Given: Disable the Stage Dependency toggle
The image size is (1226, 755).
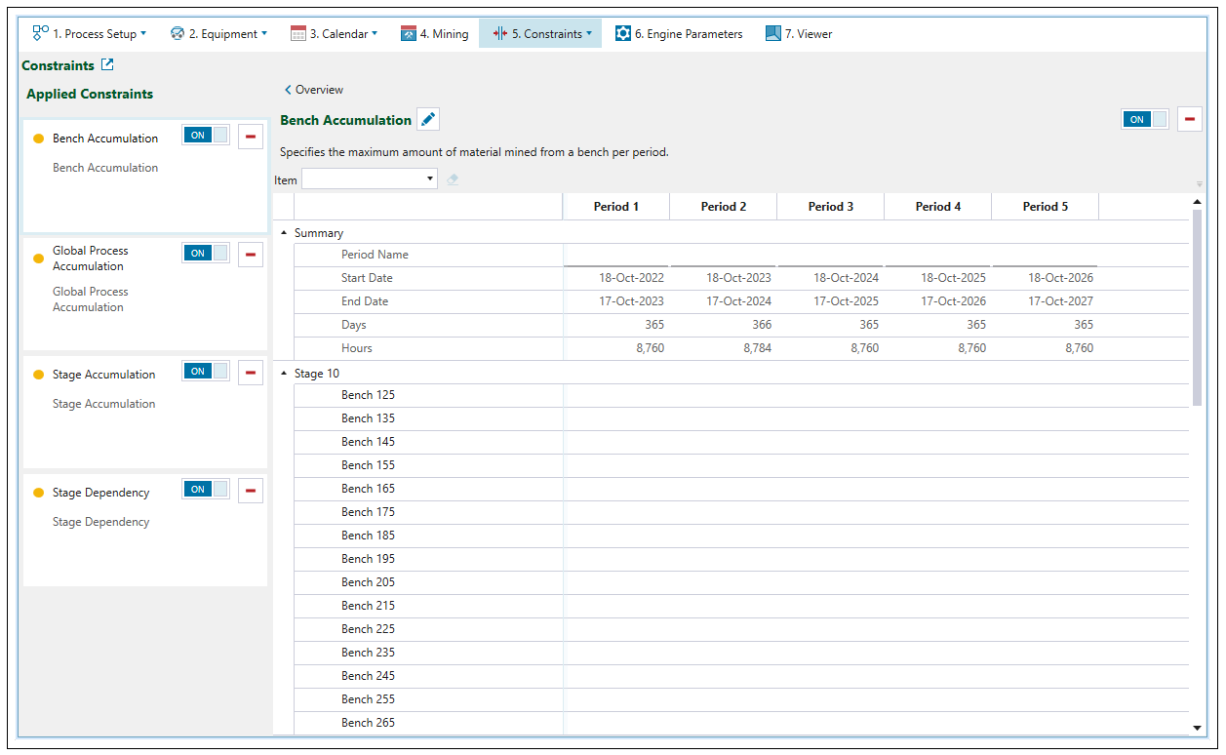Looking at the screenshot, I should coord(206,490).
